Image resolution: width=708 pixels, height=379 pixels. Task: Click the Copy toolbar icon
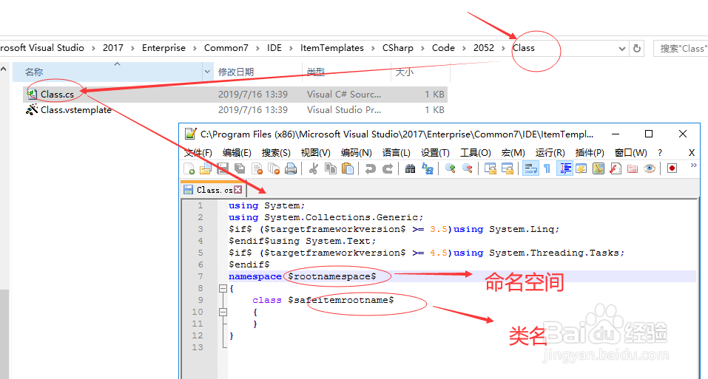[331, 168]
